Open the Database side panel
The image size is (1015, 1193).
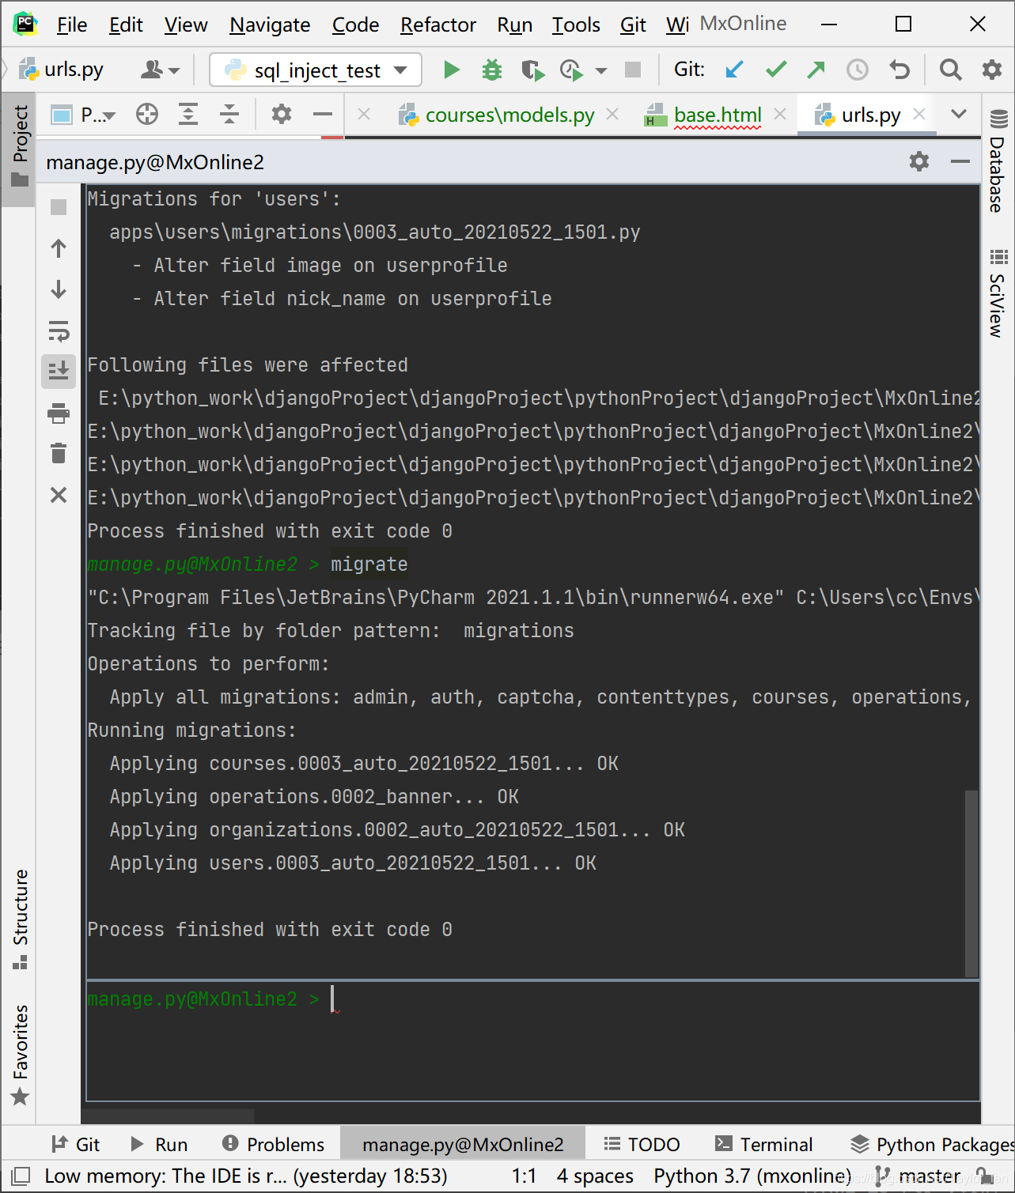pyautogui.click(x=998, y=161)
